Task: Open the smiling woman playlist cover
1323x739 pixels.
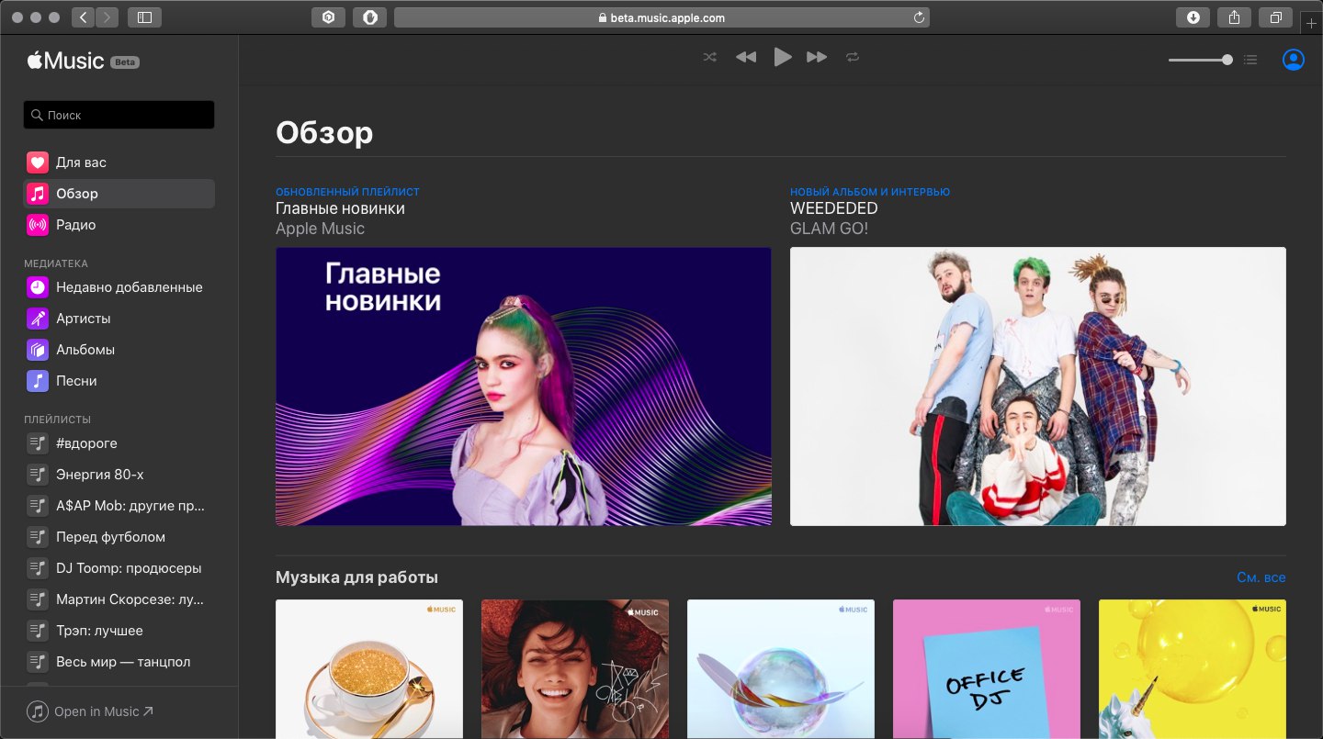Action: click(x=575, y=669)
